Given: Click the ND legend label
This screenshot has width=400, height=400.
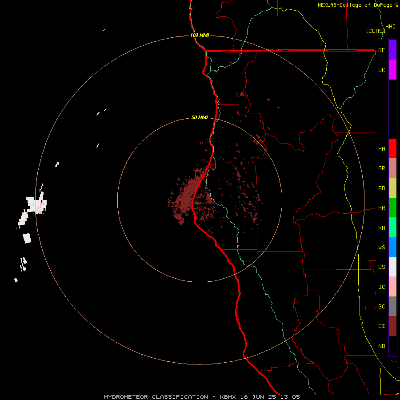Looking at the screenshot, I should 381,346.
